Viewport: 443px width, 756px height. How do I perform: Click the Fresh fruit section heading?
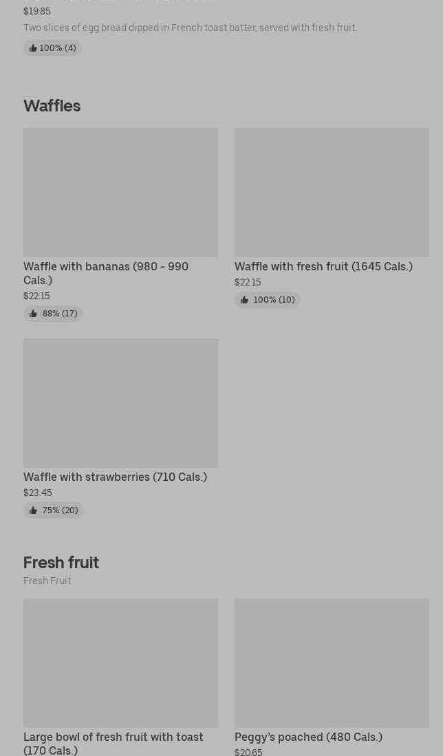click(61, 562)
